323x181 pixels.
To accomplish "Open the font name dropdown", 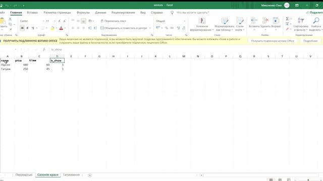I will 43,21.
